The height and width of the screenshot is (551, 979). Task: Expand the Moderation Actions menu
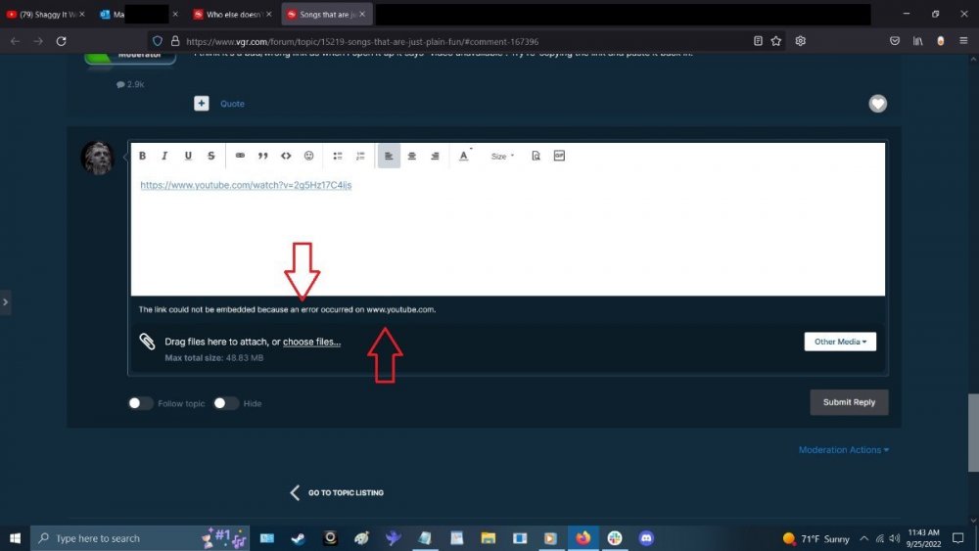pyautogui.click(x=844, y=450)
